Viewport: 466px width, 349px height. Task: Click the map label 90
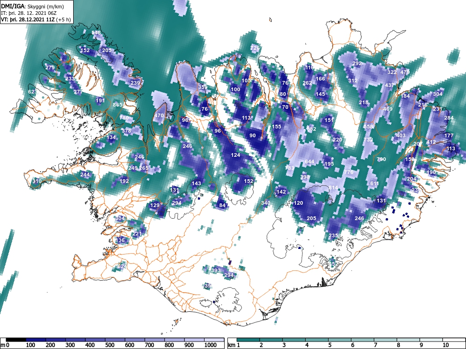click(x=253, y=135)
